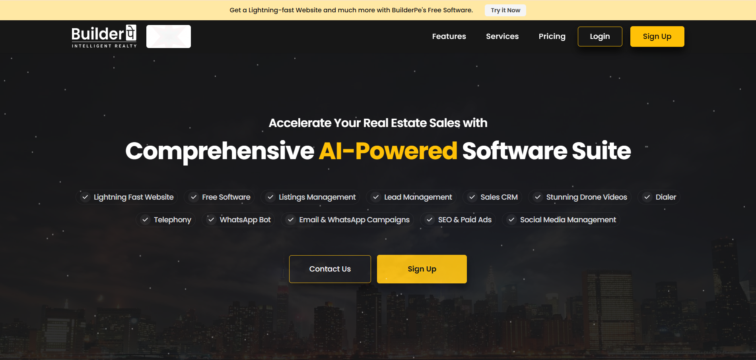Open the Services menu item
The width and height of the screenshot is (756, 360).
click(x=502, y=36)
